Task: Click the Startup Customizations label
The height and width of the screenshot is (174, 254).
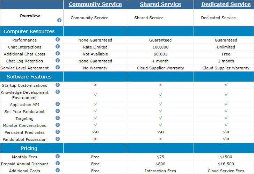Action: [24, 85]
